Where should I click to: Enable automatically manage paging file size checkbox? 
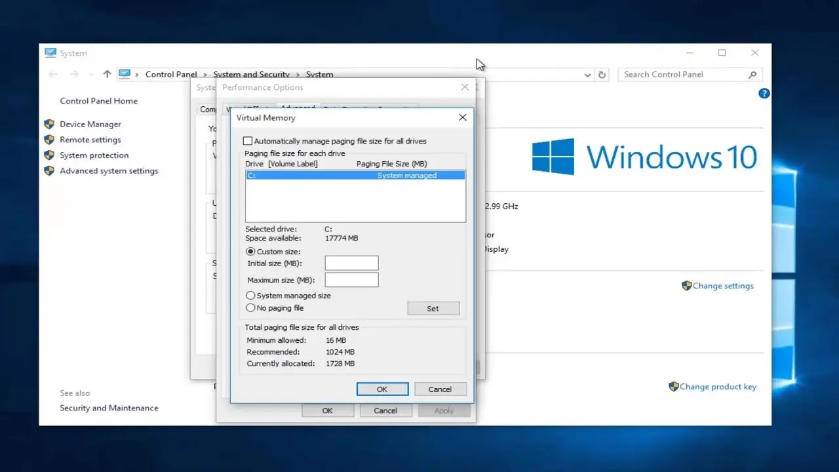(x=248, y=141)
